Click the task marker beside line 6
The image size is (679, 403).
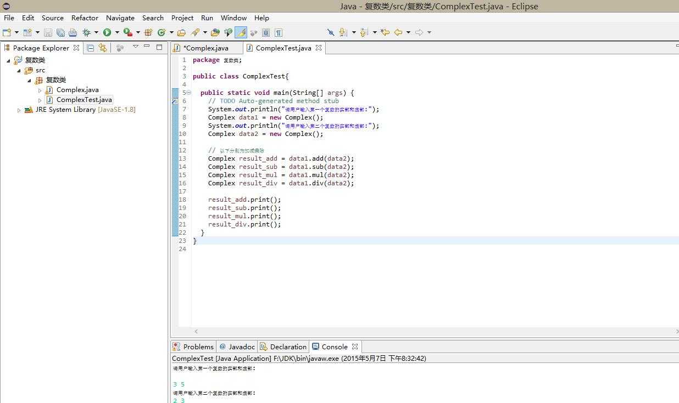(x=175, y=101)
